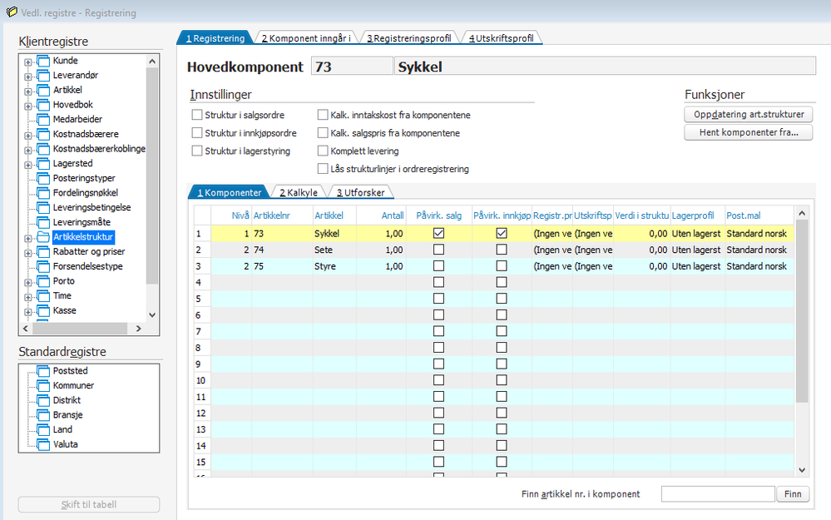The width and height of the screenshot is (831, 520).
Task: Tick the Komplett levering checkbox
Action: tap(323, 151)
